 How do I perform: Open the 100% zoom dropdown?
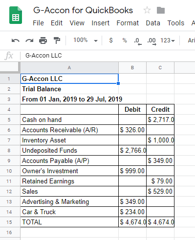click(x=86, y=40)
